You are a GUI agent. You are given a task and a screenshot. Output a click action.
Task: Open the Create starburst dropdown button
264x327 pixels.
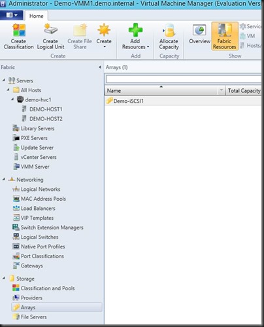click(x=104, y=36)
